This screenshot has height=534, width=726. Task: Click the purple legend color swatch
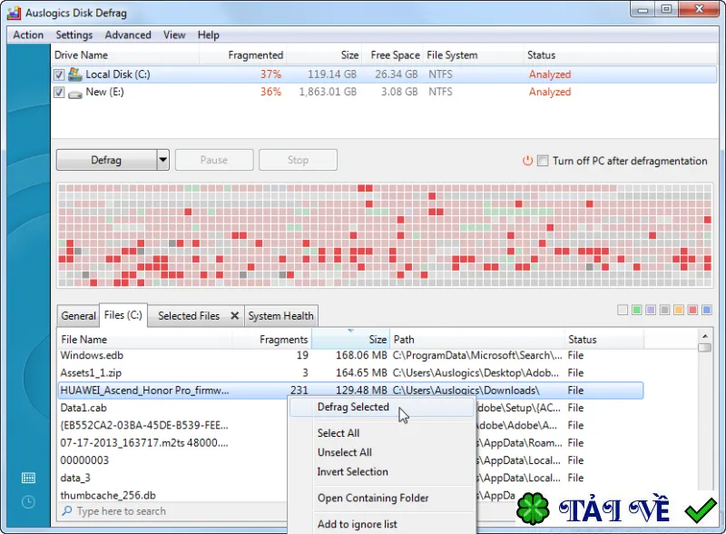[651, 310]
